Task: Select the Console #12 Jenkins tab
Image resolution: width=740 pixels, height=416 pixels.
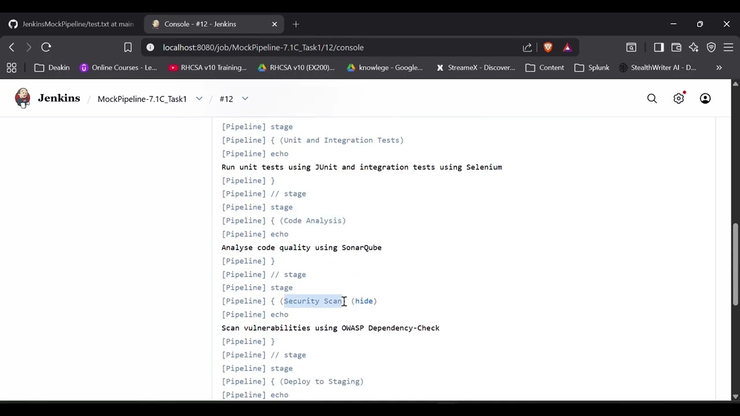Action: tap(214, 24)
